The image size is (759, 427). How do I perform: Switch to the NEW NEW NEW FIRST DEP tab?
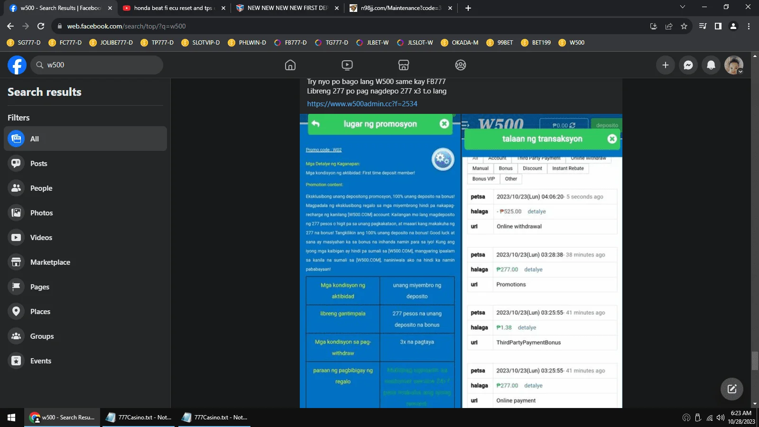[287, 8]
